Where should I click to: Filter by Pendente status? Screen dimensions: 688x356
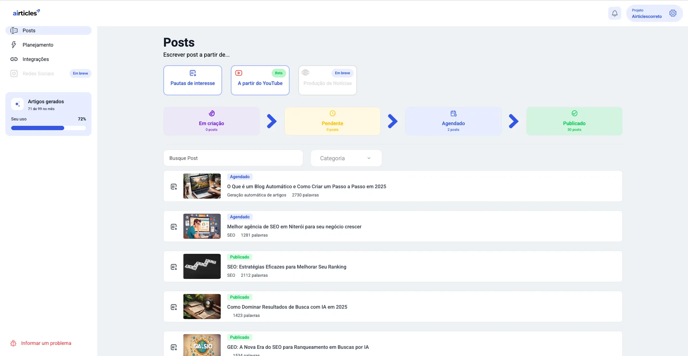[332, 121]
